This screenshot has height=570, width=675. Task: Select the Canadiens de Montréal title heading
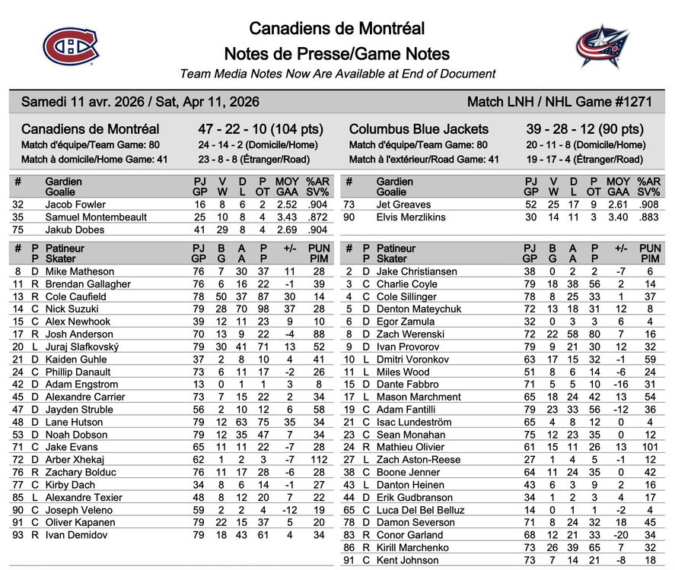tap(336, 29)
